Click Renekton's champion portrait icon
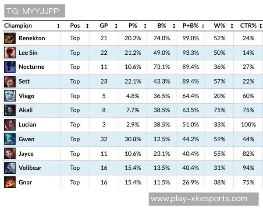This screenshot has width=263, height=210. [9, 38]
